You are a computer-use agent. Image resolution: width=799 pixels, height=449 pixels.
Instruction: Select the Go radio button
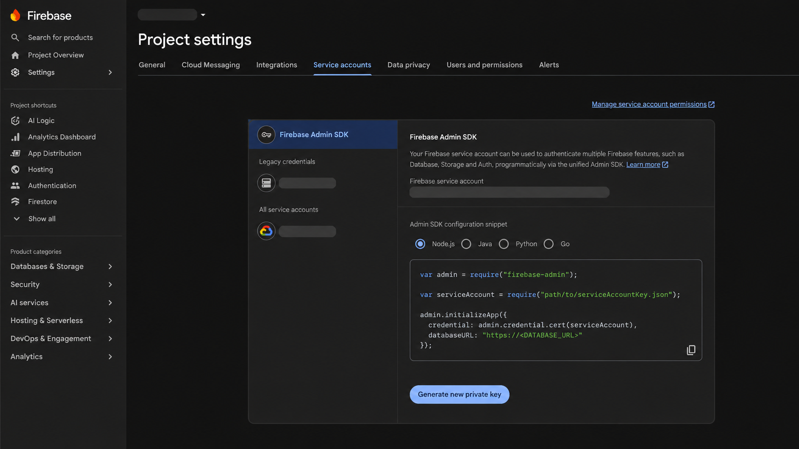[x=549, y=244]
